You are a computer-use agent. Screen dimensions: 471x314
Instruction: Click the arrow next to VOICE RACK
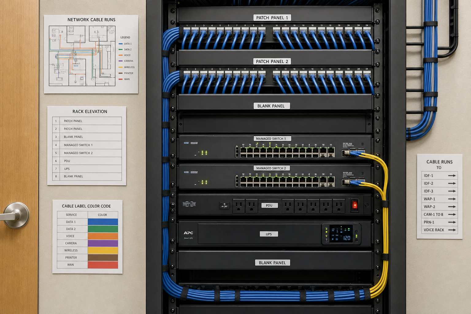pos(452,230)
